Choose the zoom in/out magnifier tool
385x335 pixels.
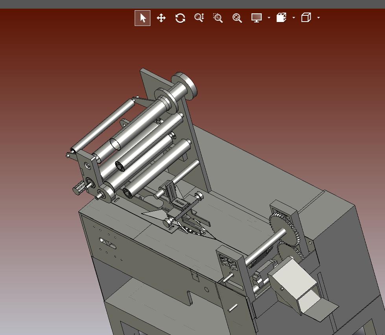coord(199,18)
